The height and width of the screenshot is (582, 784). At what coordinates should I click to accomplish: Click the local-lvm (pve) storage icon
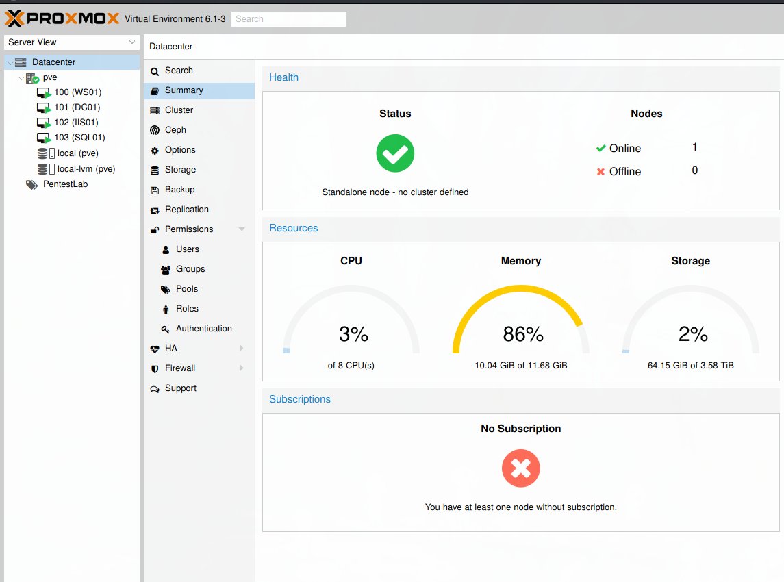click(46, 169)
